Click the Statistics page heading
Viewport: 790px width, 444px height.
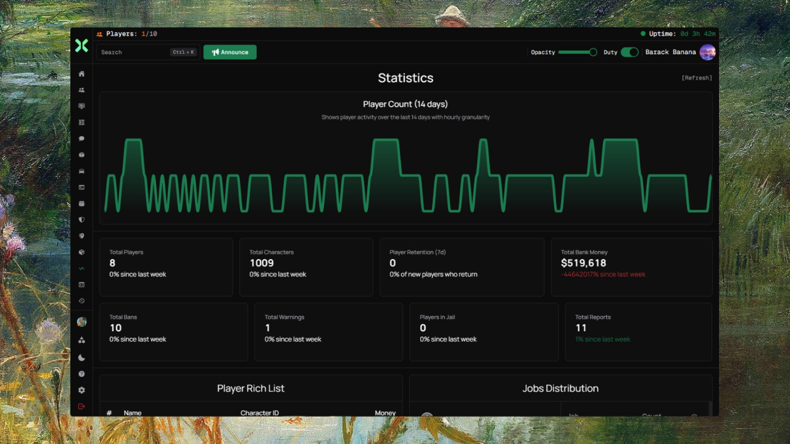(405, 78)
